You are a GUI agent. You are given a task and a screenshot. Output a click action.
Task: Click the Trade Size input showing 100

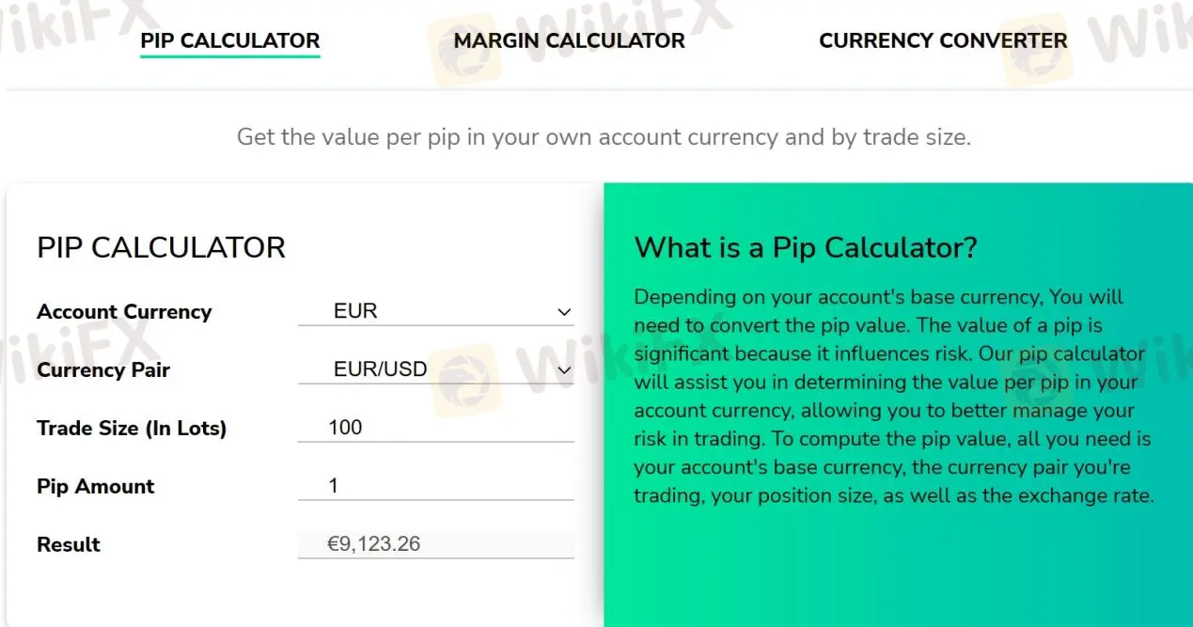(x=435, y=428)
